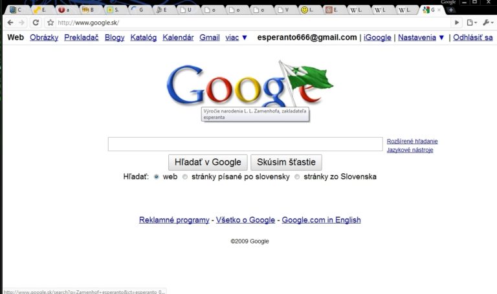Open the 'Rozšírené hľadanie' link

coord(412,141)
